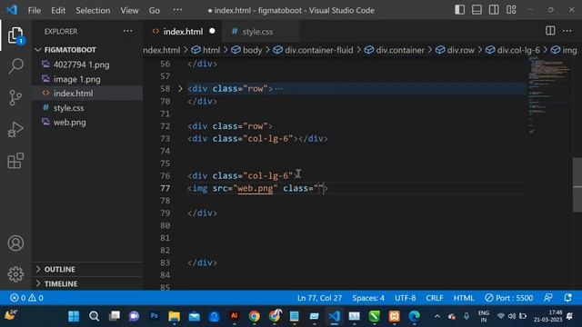Click HTML language mode selector
This screenshot has height=327, width=582.
click(464, 298)
